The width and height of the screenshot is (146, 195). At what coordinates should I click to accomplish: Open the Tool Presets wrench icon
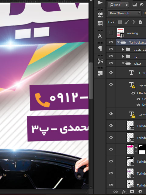[x=100, y=61]
